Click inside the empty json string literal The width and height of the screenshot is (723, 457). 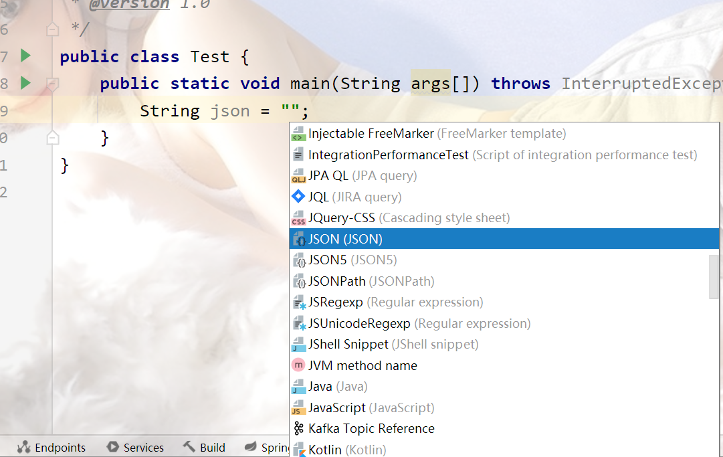point(290,111)
